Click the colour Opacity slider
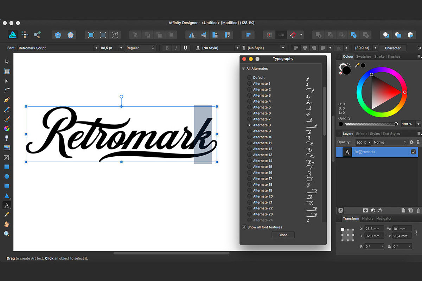This screenshot has width=422, height=281. point(371,124)
